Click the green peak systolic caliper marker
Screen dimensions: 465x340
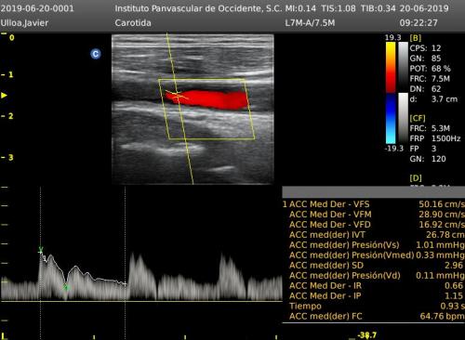coord(41,250)
